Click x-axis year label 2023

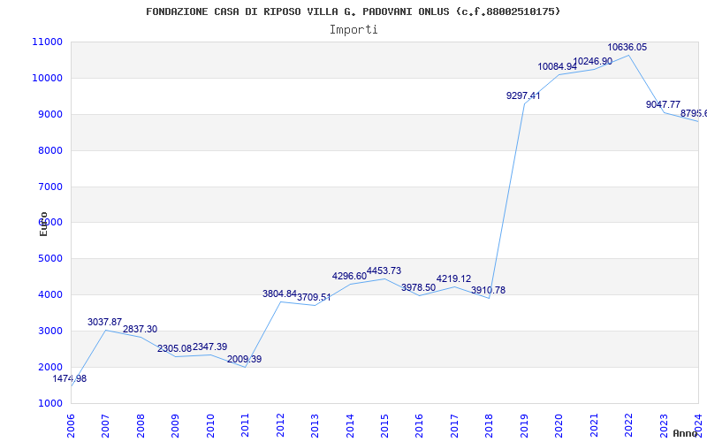click(664, 425)
